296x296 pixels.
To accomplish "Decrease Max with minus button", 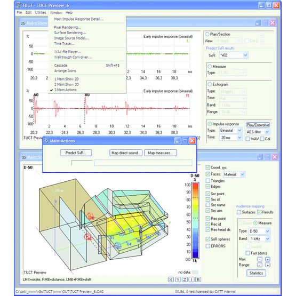I will coord(260,259).
